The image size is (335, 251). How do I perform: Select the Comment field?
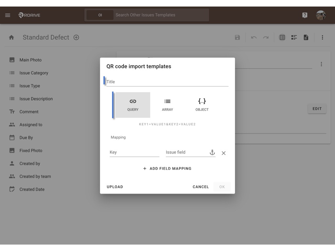pyautogui.click(x=24, y=112)
